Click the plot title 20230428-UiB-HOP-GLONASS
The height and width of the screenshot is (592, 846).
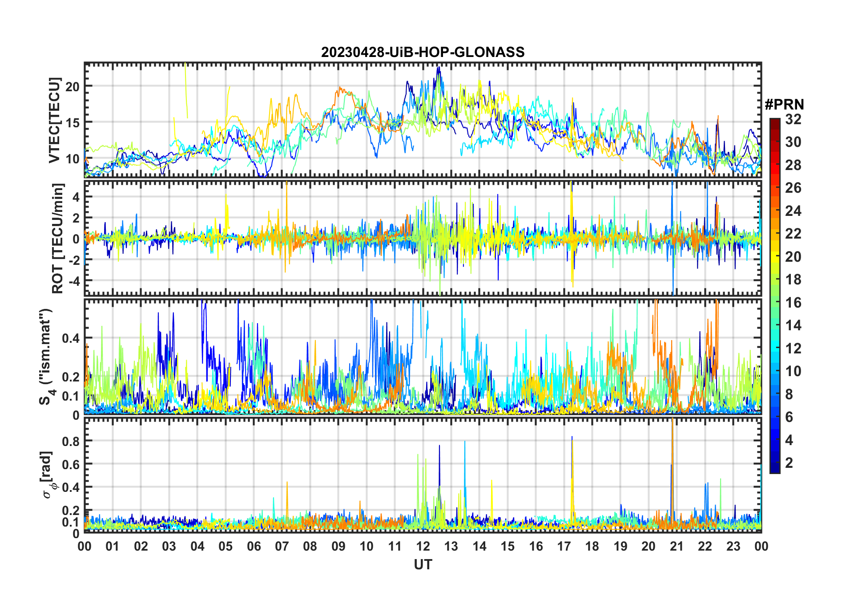tap(423, 53)
